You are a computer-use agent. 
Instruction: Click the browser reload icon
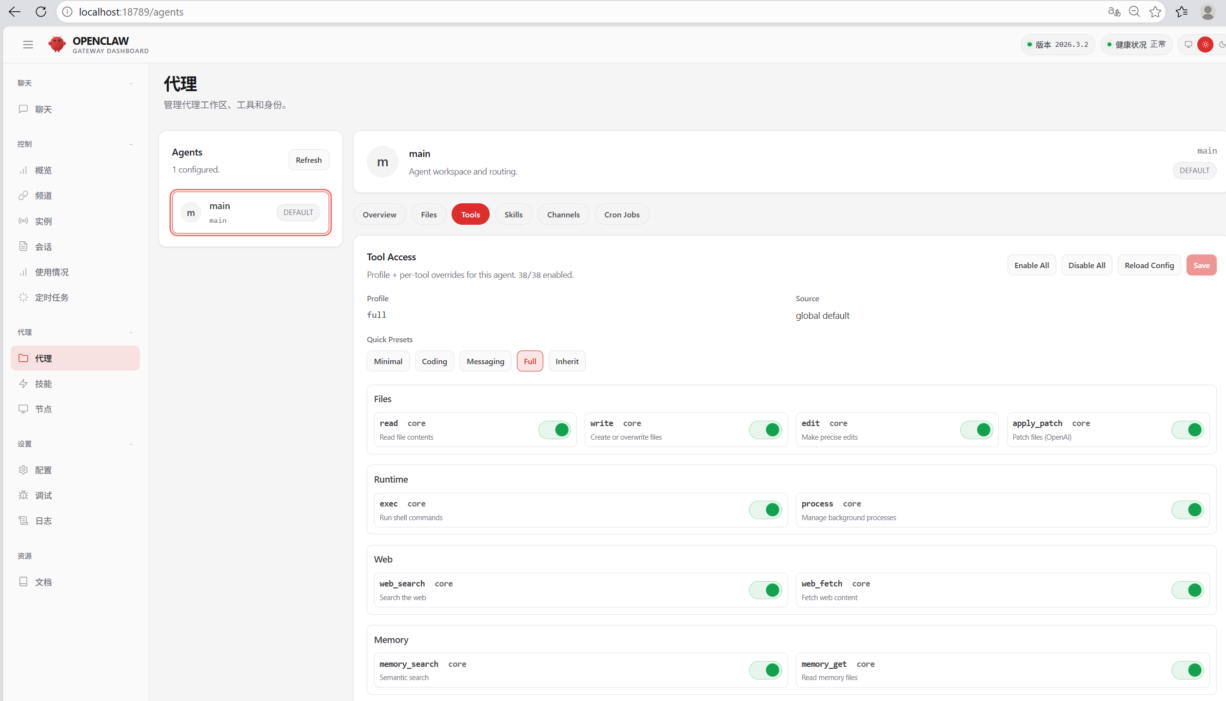click(41, 12)
